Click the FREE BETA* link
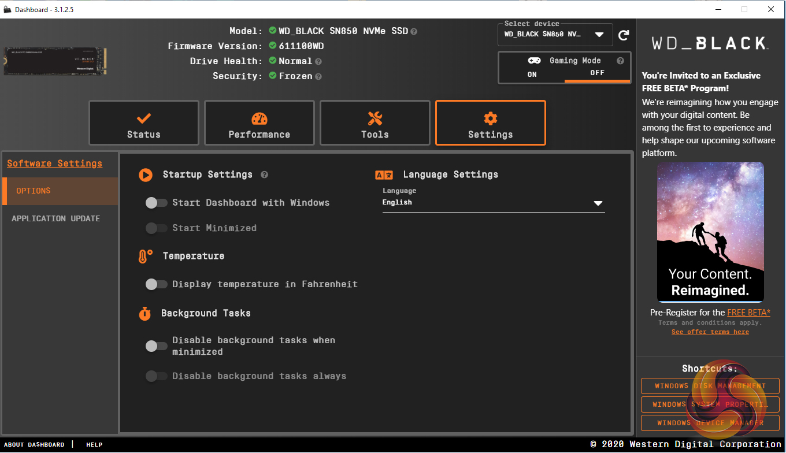Image resolution: width=786 pixels, height=453 pixels. (748, 313)
